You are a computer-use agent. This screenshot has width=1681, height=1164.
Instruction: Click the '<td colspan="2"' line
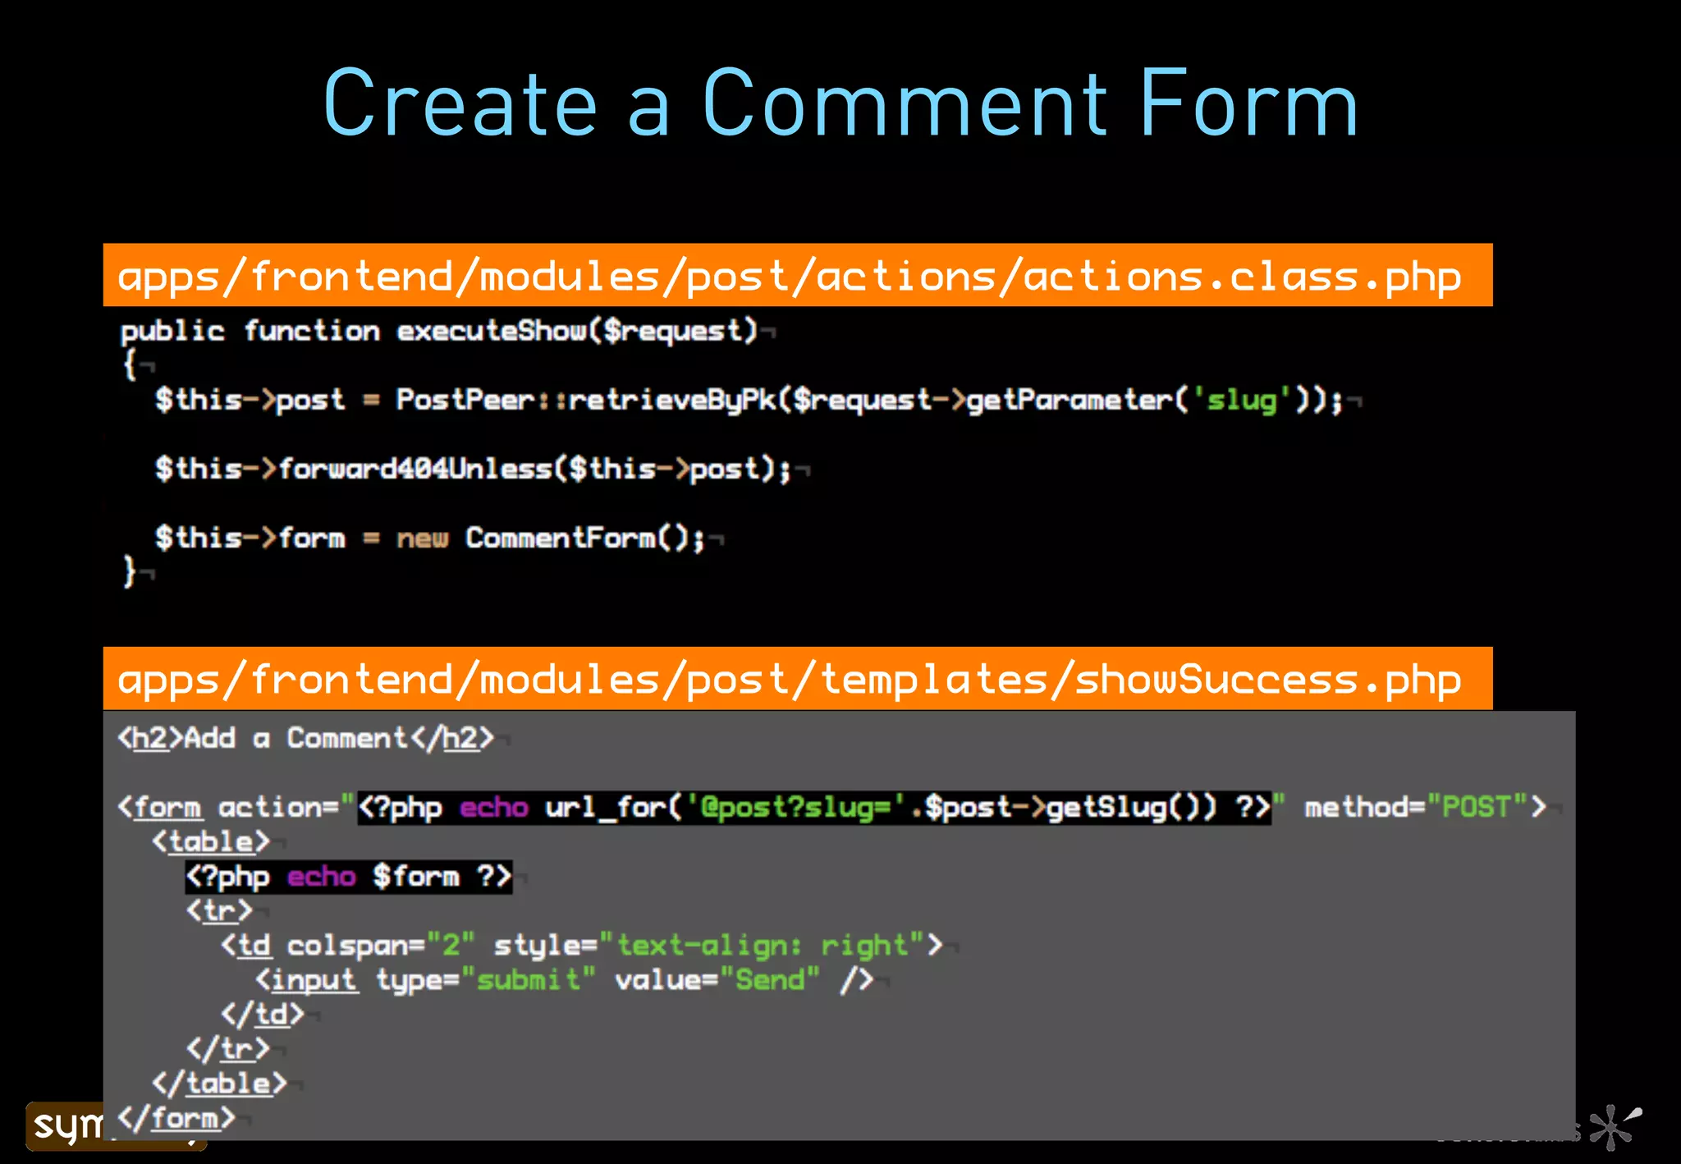tap(582, 945)
